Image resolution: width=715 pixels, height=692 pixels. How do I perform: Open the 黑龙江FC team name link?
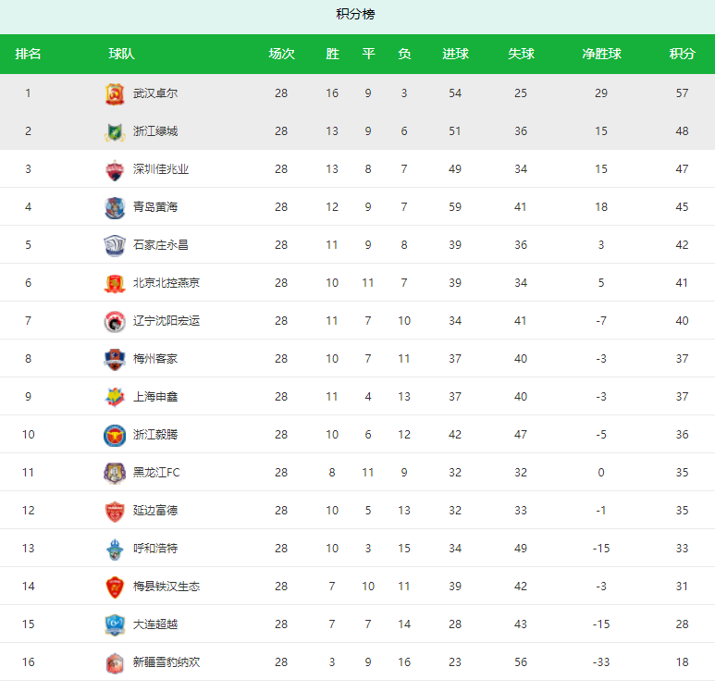156,473
